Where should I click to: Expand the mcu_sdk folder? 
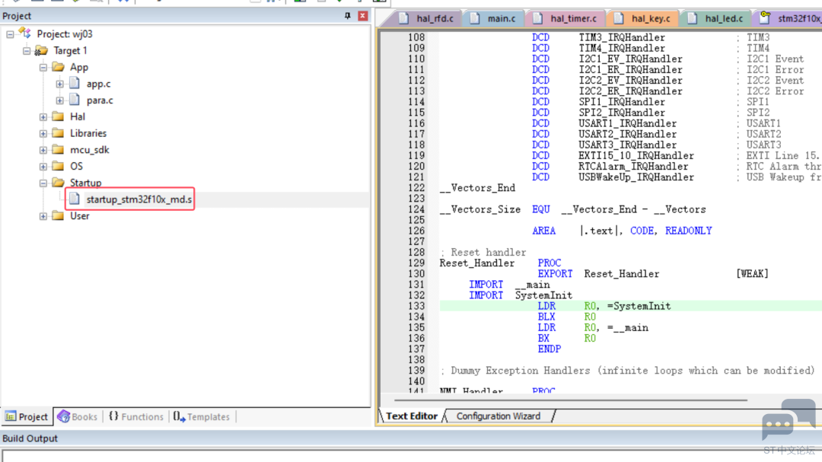[43, 150]
